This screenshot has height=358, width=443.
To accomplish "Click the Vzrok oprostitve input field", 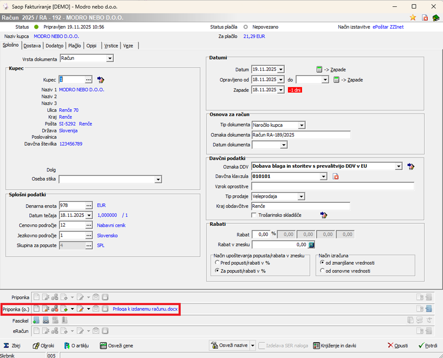I will (x=333, y=187).
